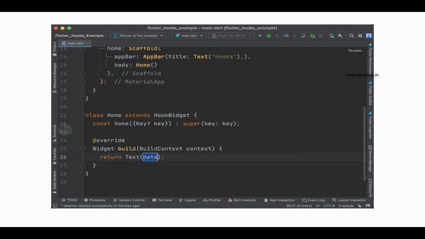Click 'HookWidget' in the class declaration
Viewport: 425px width, 239px height.
click(x=172, y=115)
